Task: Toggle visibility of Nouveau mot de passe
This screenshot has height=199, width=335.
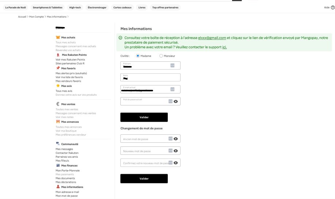Action: (x=176, y=151)
